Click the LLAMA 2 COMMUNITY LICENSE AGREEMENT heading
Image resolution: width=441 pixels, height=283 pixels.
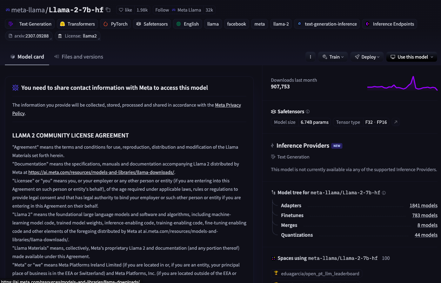[71, 135]
